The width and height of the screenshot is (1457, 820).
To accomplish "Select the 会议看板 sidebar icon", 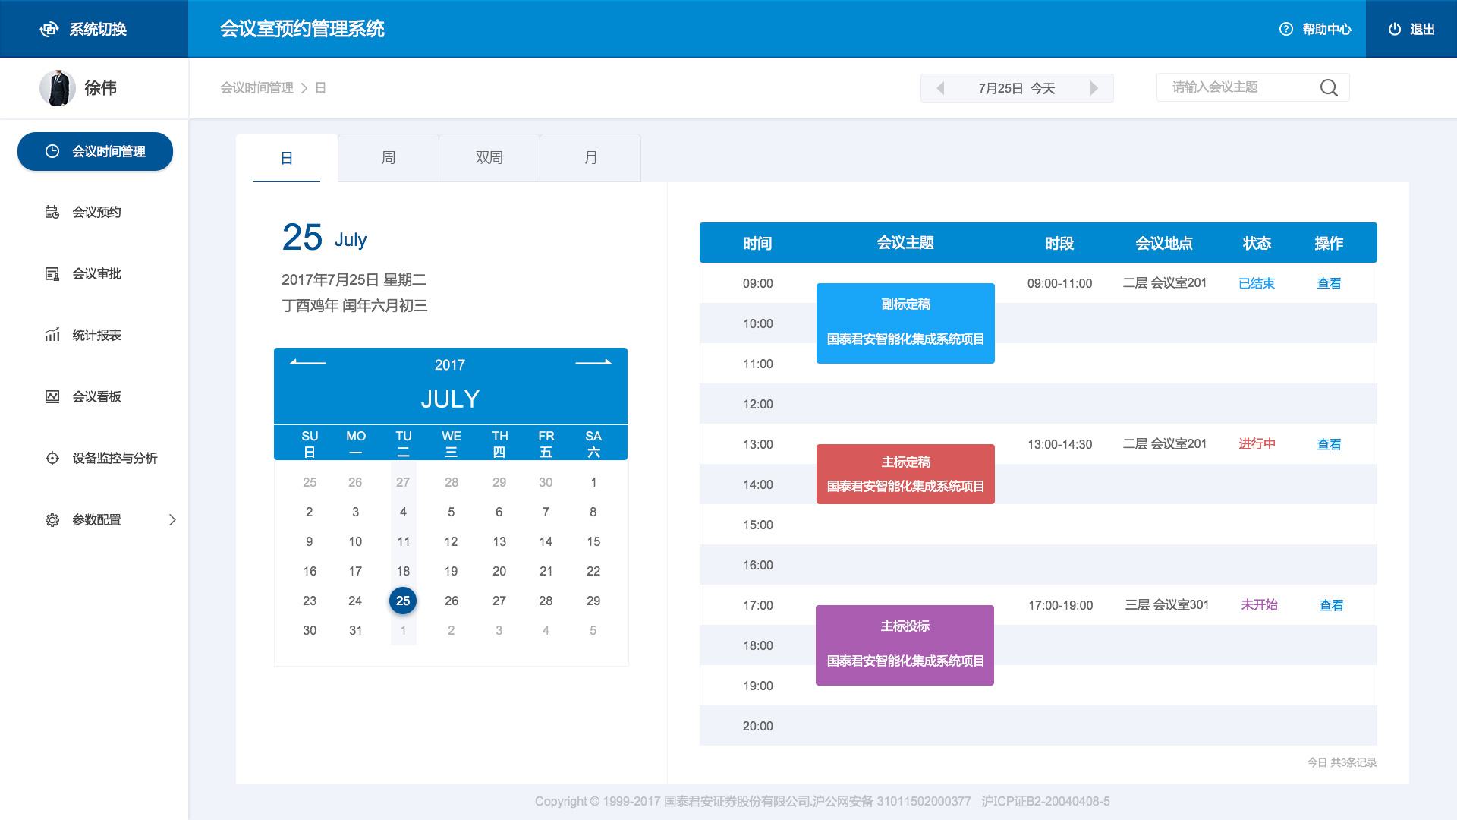I will tap(52, 396).
